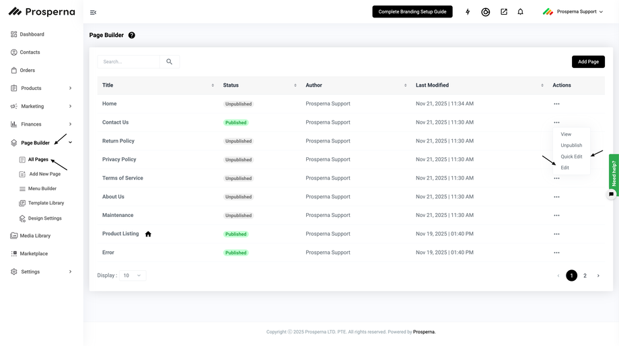
Task: Click the home icon next to Product Listing
Action: pos(148,234)
